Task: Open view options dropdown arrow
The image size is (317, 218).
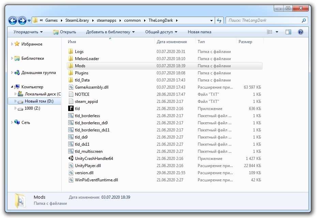Action: 277,32
